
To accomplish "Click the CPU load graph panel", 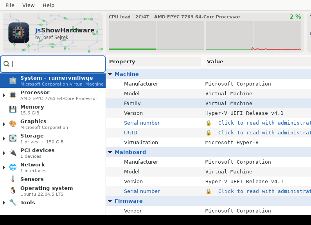I will 205,33.
